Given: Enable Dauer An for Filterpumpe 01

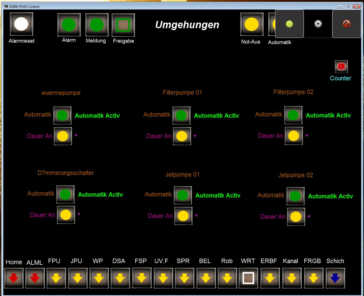Looking at the screenshot, I should pos(182,136).
